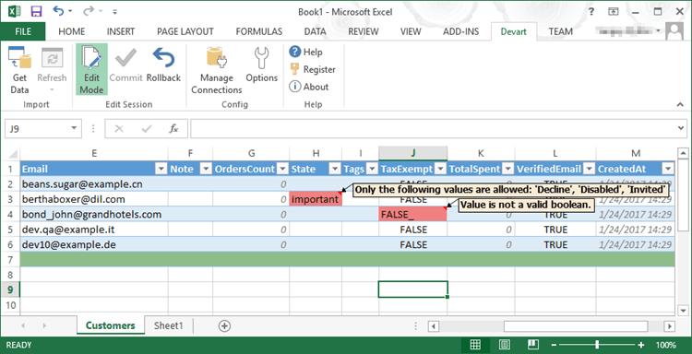Select row 7 header

tap(10, 259)
